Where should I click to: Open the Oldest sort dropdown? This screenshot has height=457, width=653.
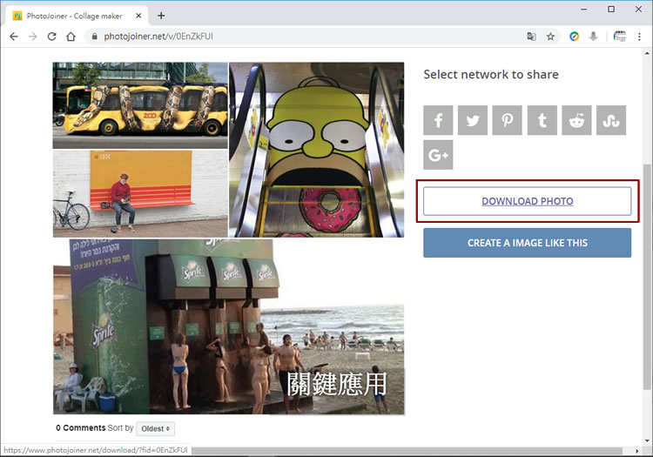coord(155,428)
